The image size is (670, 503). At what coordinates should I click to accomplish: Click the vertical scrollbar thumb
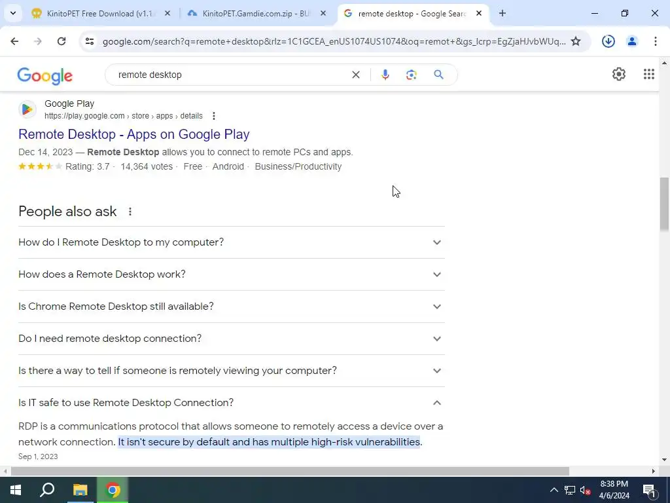point(664,204)
